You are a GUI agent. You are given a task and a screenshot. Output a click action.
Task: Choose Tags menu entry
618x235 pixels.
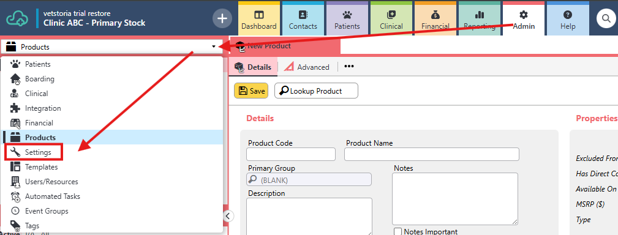tap(112, 226)
